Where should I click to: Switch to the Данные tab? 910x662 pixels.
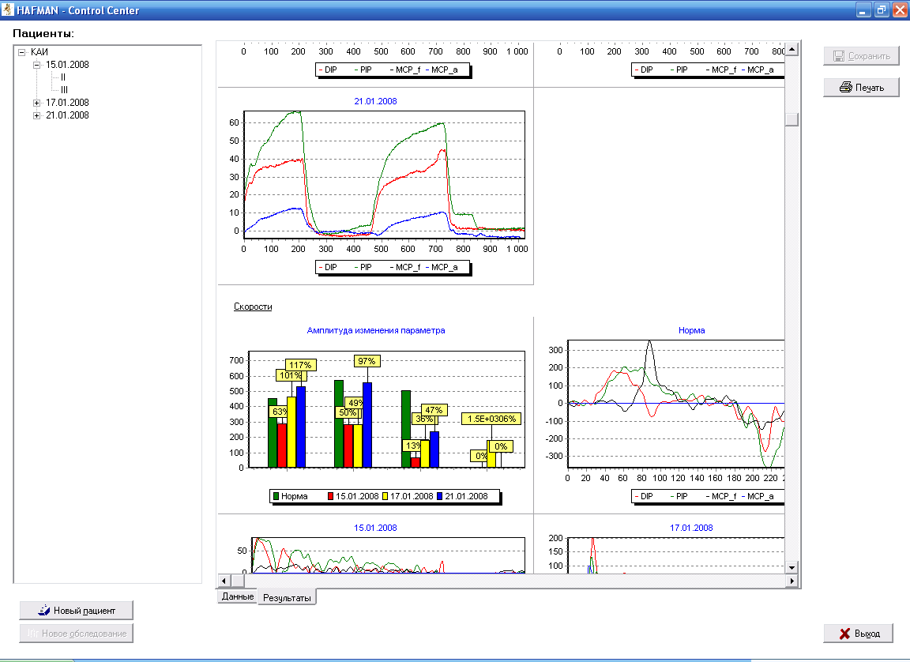pyautogui.click(x=237, y=596)
